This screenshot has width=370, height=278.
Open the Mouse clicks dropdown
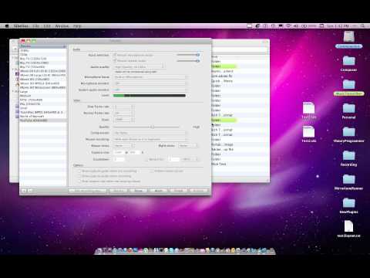click(124, 146)
